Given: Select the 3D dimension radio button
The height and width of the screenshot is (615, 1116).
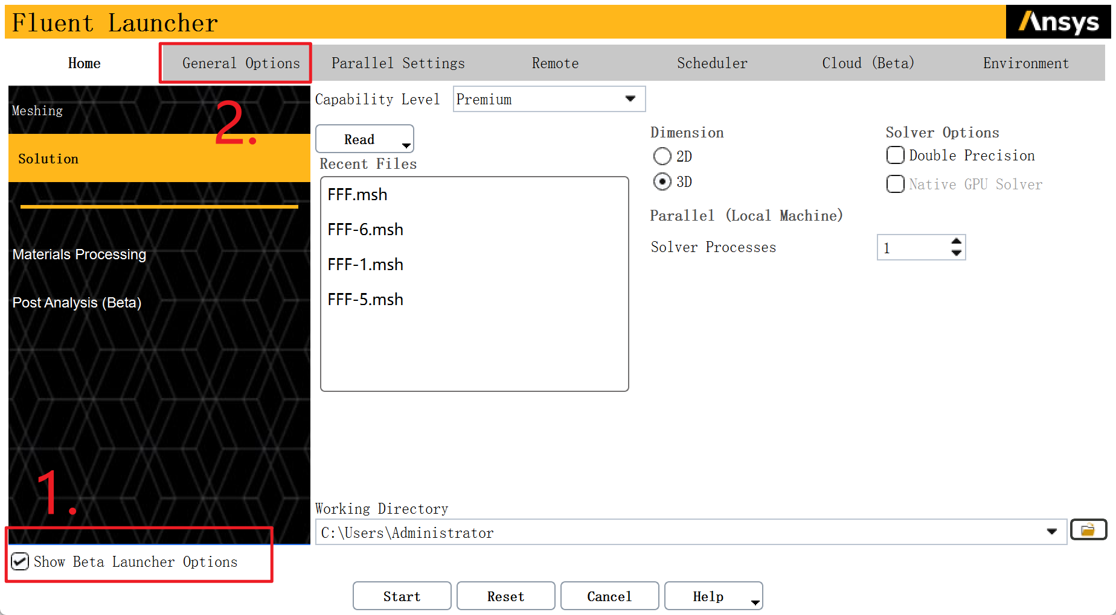Looking at the screenshot, I should tap(662, 181).
